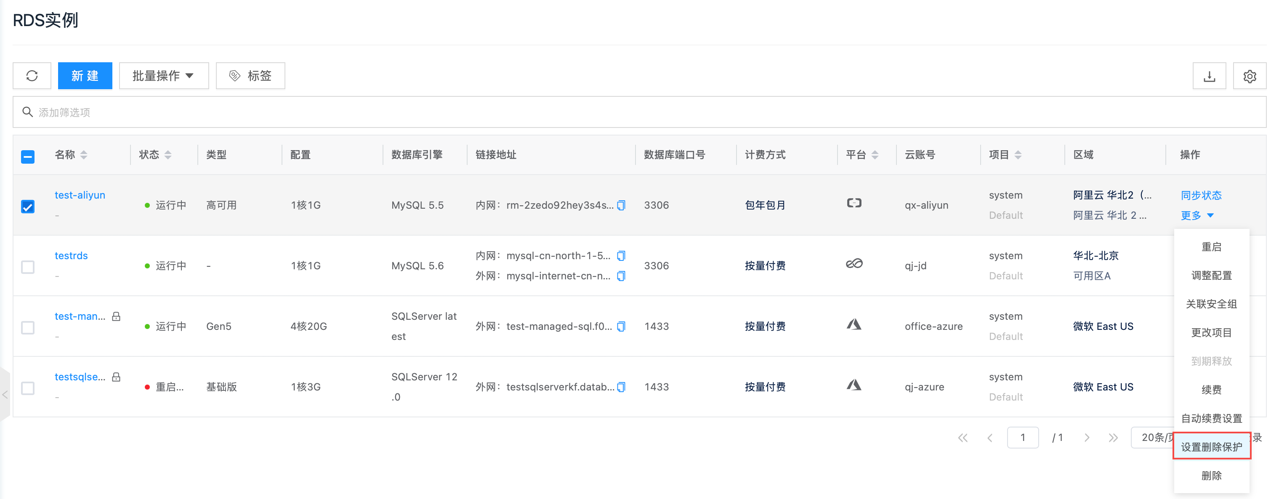Copy the testrds external network address
This screenshot has width=1271, height=499.
click(x=622, y=276)
